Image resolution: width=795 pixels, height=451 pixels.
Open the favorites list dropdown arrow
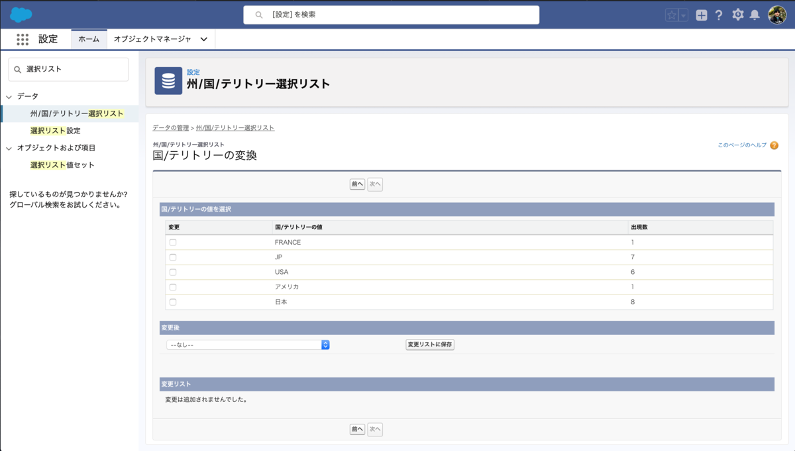pos(683,15)
